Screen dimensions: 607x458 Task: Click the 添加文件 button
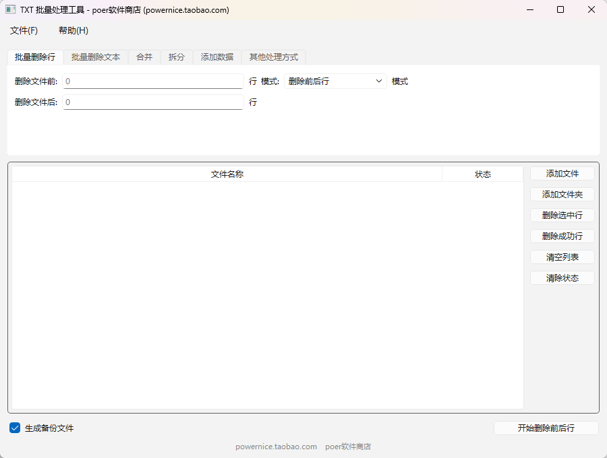tap(562, 174)
